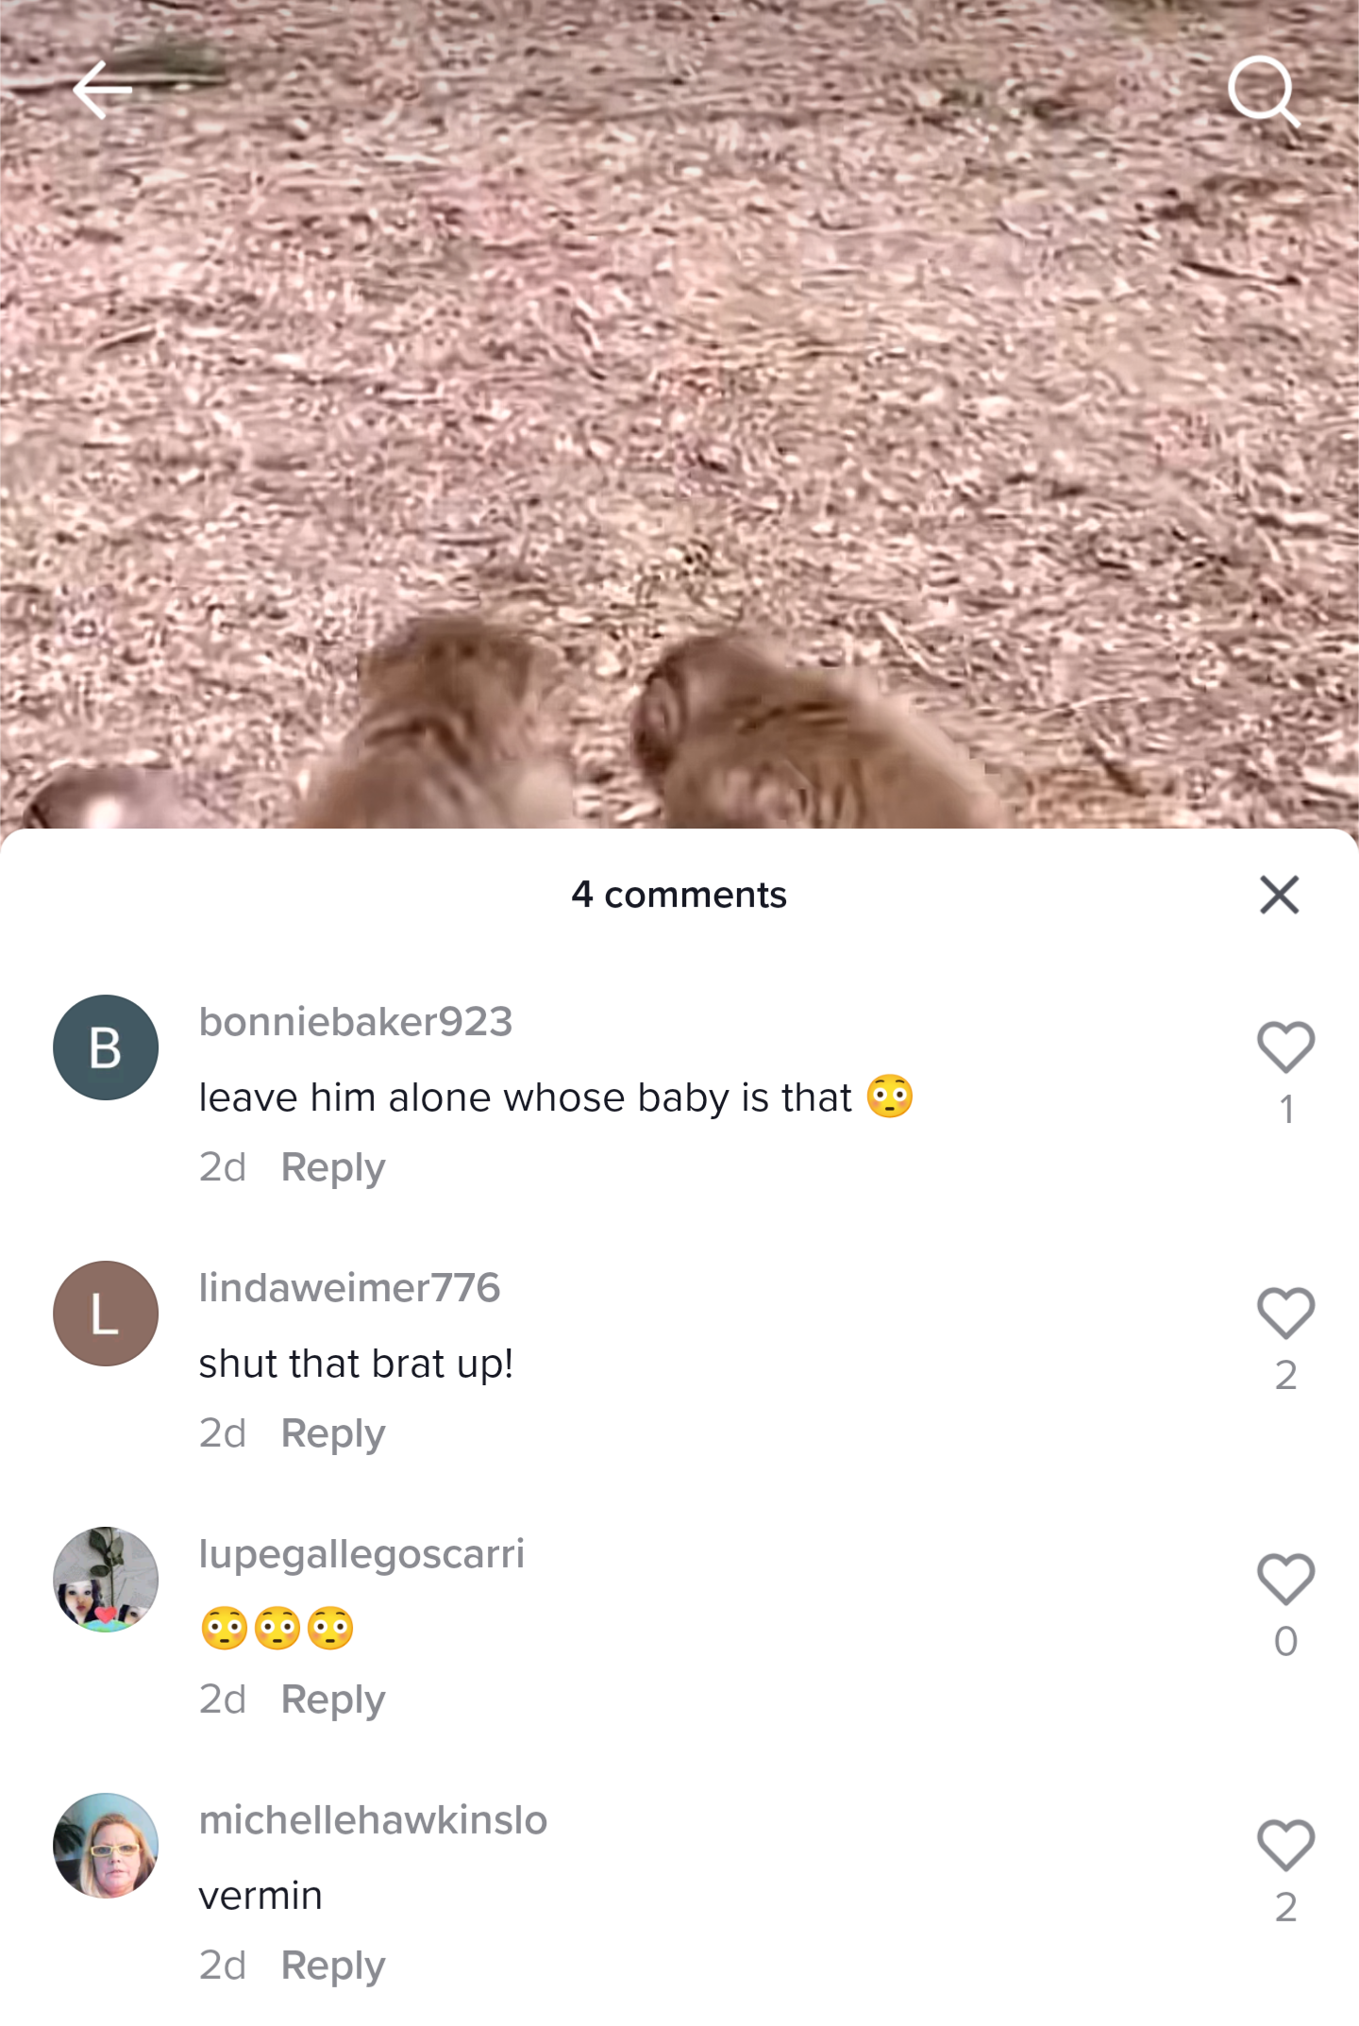The height and width of the screenshot is (2026, 1359).
Task: Open username bonniebaker923 link
Action: pyautogui.click(x=356, y=1022)
